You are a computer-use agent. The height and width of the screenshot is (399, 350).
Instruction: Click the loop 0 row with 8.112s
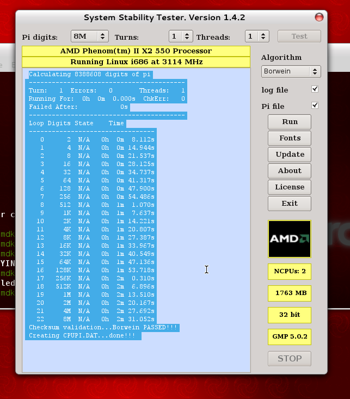coord(91,140)
